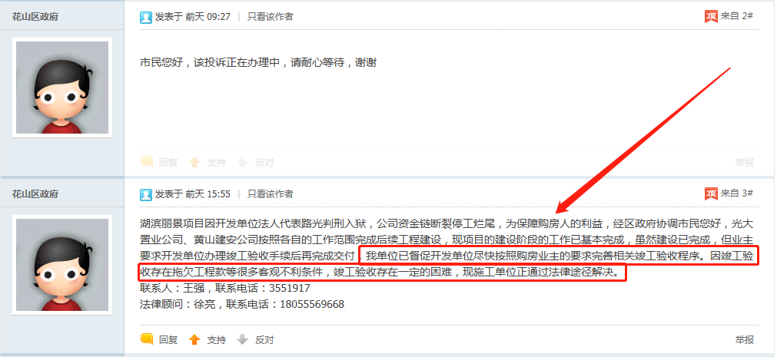Open the avatar thumbnail of the second post

click(x=62, y=265)
